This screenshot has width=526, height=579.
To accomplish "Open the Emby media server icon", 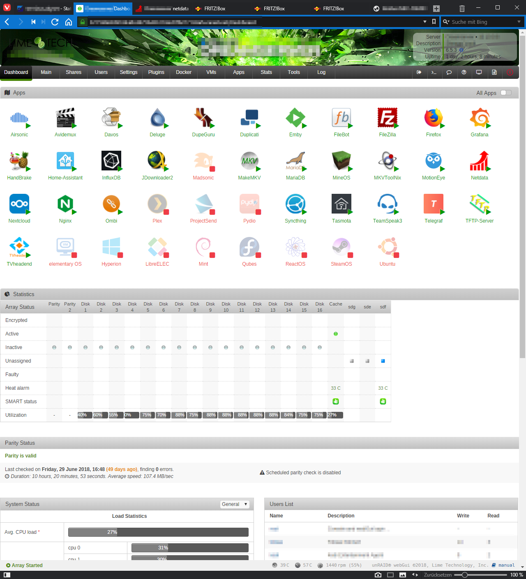I will coord(295,118).
